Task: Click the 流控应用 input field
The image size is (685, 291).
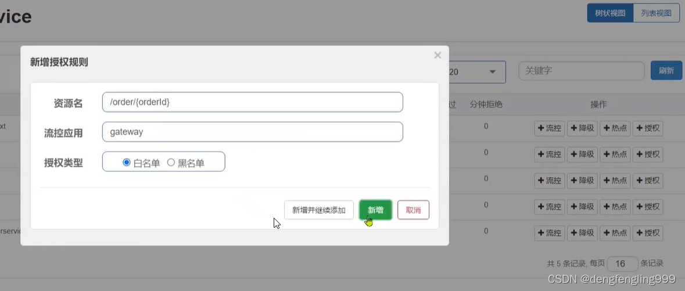Action: click(252, 132)
